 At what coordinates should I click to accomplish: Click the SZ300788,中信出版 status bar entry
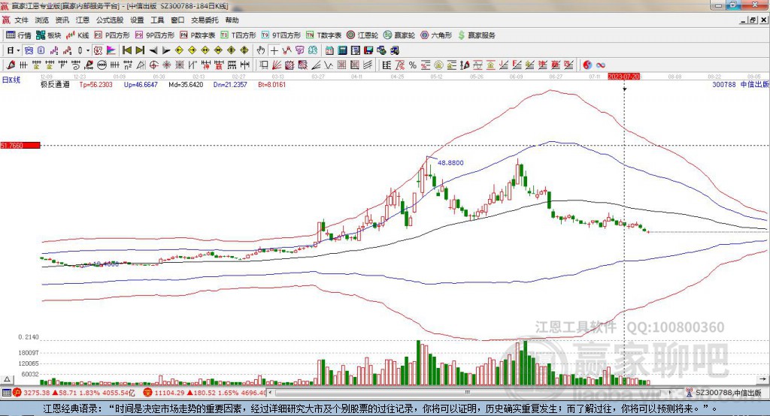[724, 393]
